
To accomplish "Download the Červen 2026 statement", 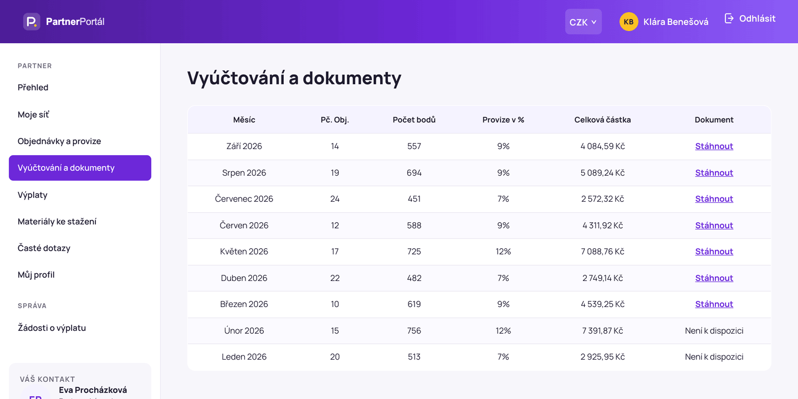I will 714,226.
